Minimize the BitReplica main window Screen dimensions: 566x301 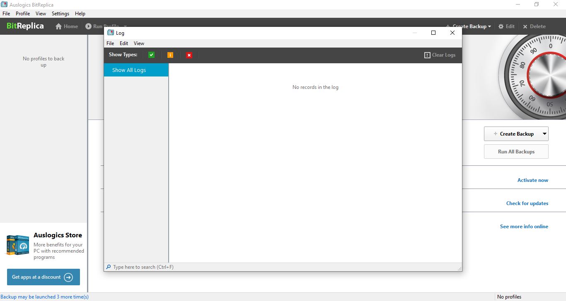pyautogui.click(x=518, y=5)
